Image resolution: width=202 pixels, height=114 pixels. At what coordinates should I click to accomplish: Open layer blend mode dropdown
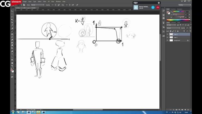point(173,28)
